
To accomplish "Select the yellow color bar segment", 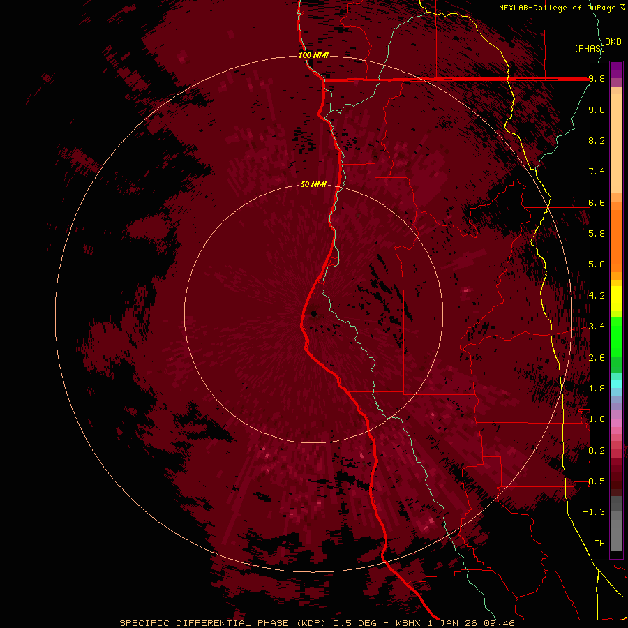I will pos(616,299).
